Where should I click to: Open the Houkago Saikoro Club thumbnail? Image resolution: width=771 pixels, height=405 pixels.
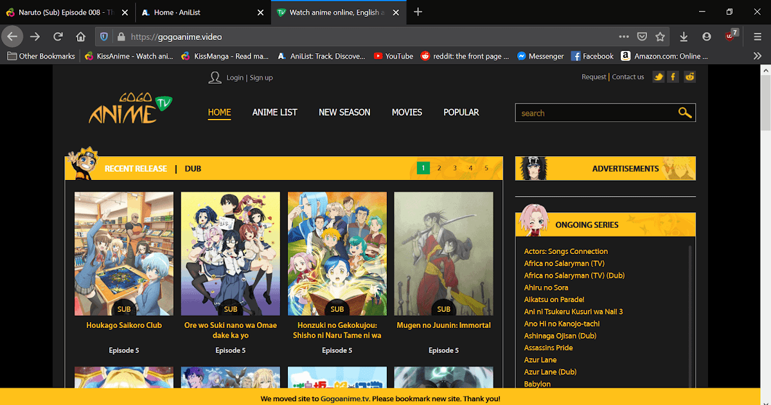coord(124,253)
